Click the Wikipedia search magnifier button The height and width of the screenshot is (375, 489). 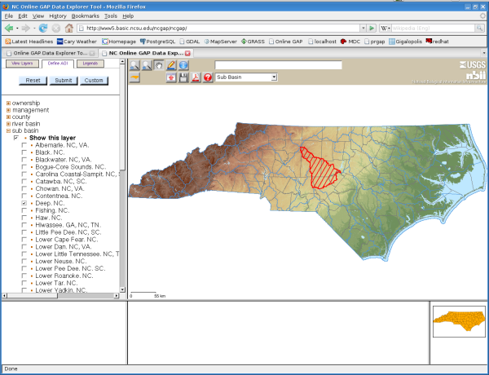pyautogui.click(x=479, y=28)
